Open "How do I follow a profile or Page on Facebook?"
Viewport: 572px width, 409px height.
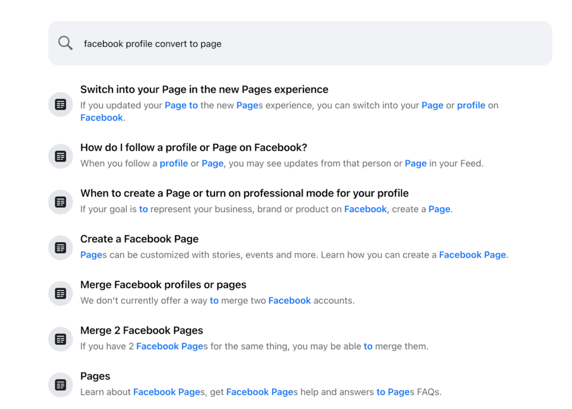(194, 147)
